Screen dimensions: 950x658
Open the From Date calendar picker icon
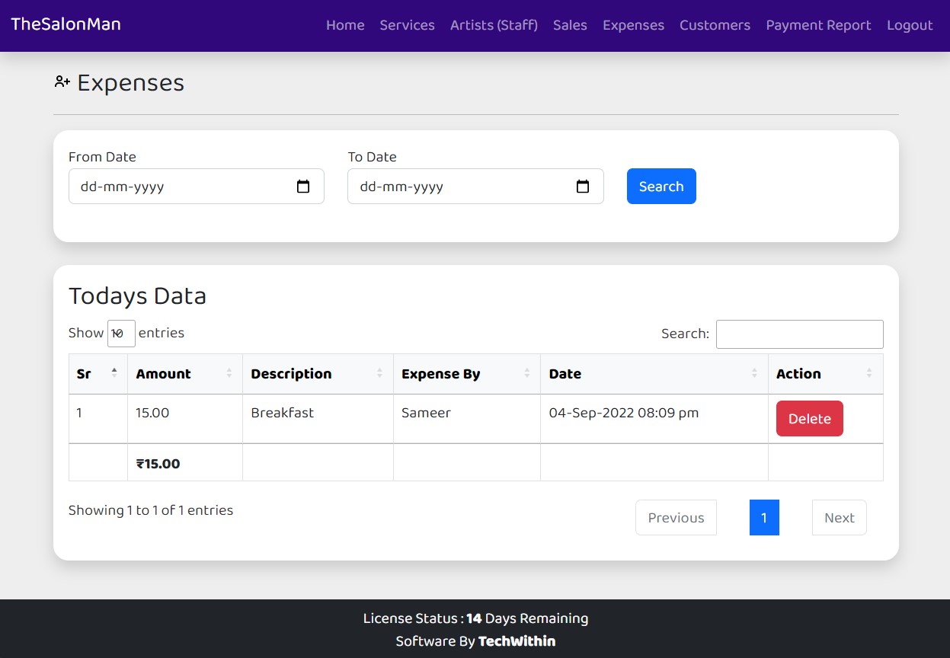303,187
